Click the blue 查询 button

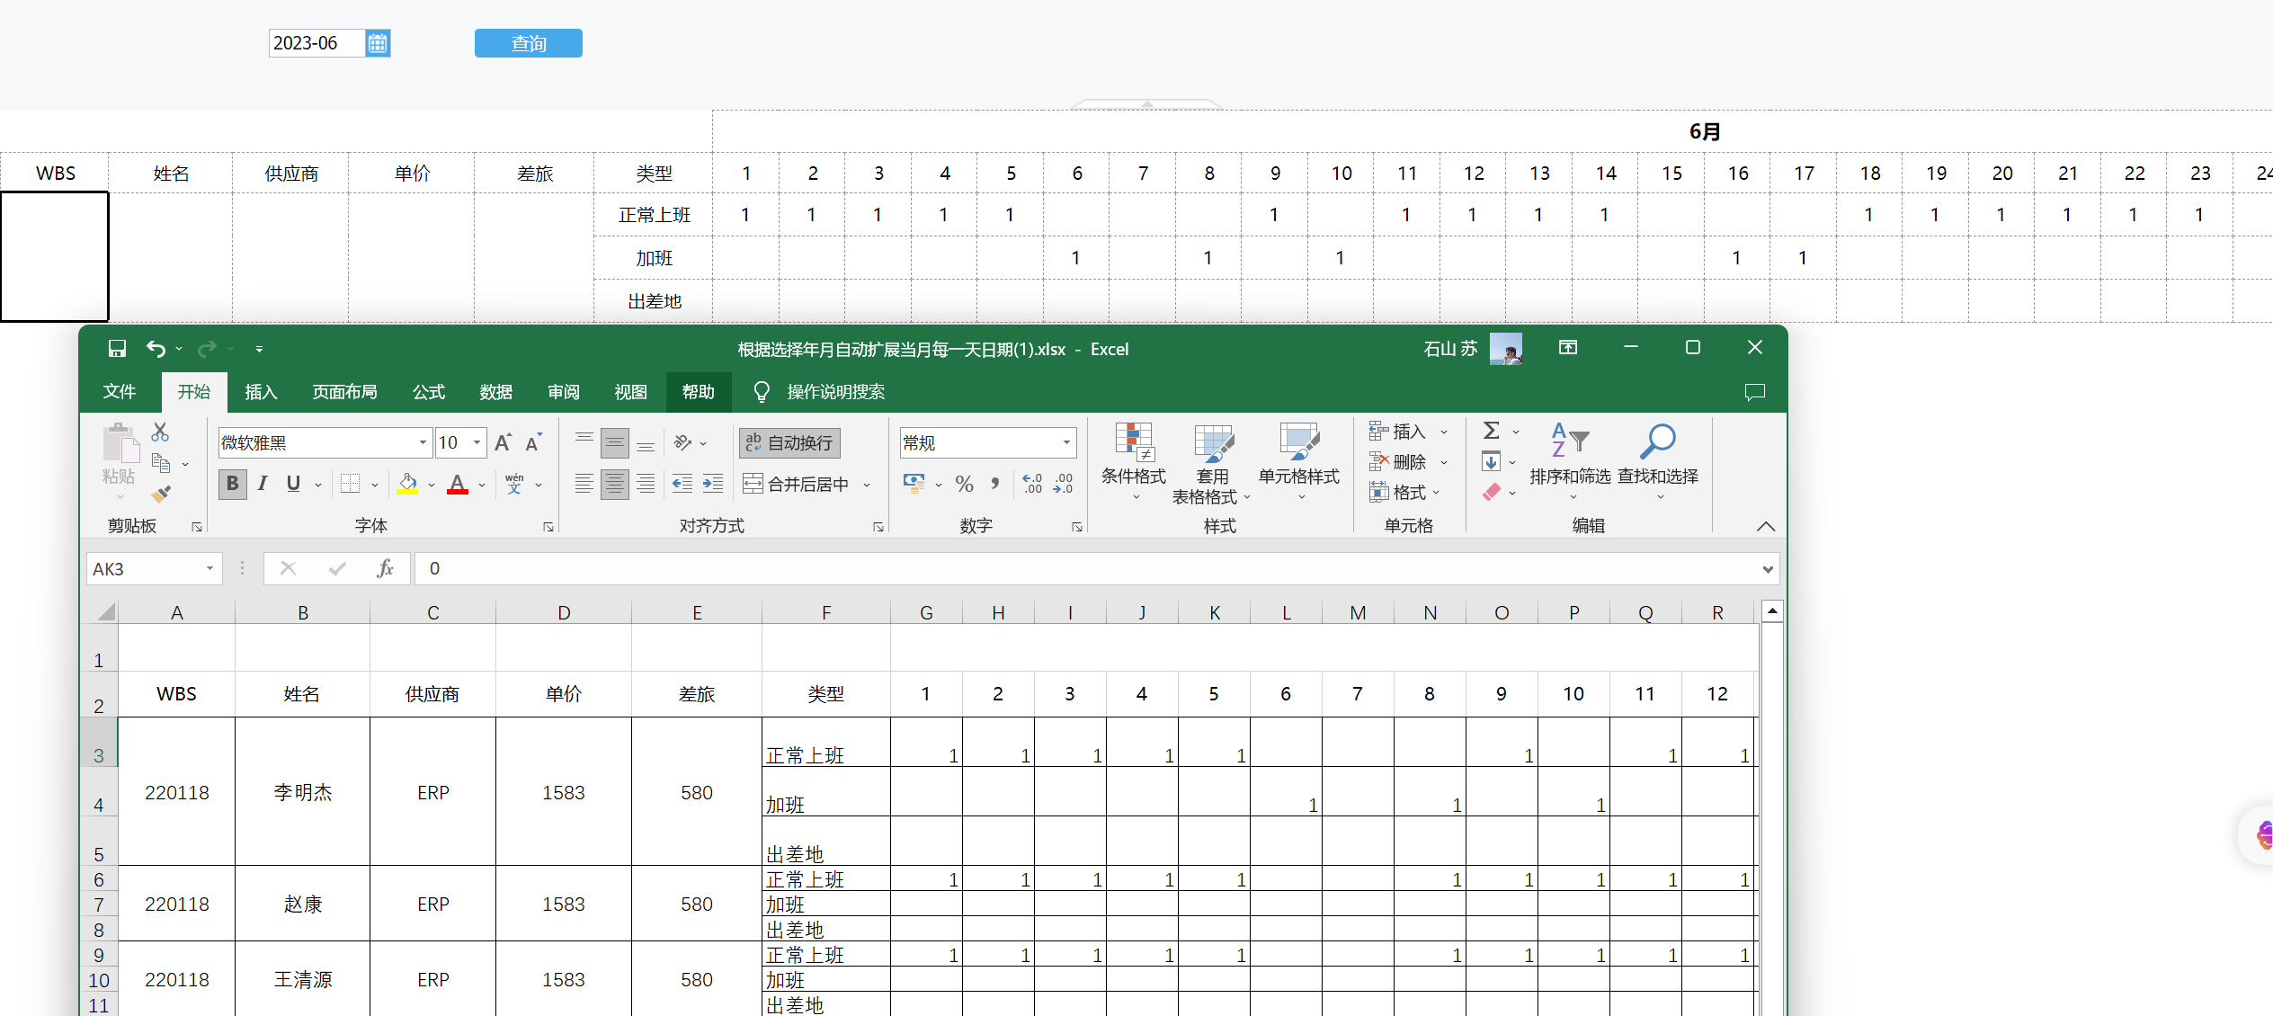point(528,43)
